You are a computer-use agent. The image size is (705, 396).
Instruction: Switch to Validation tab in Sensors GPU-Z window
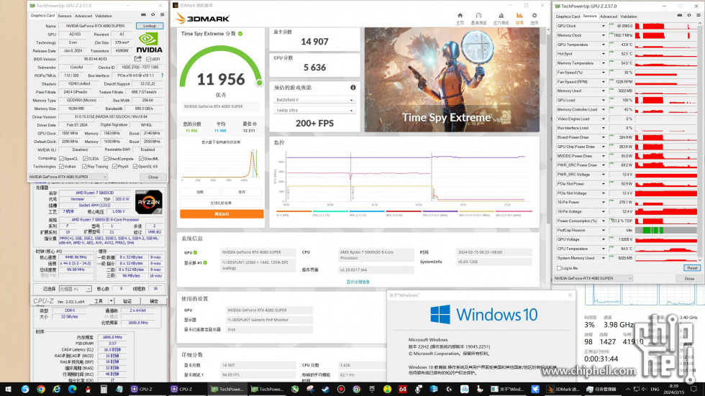point(629,17)
